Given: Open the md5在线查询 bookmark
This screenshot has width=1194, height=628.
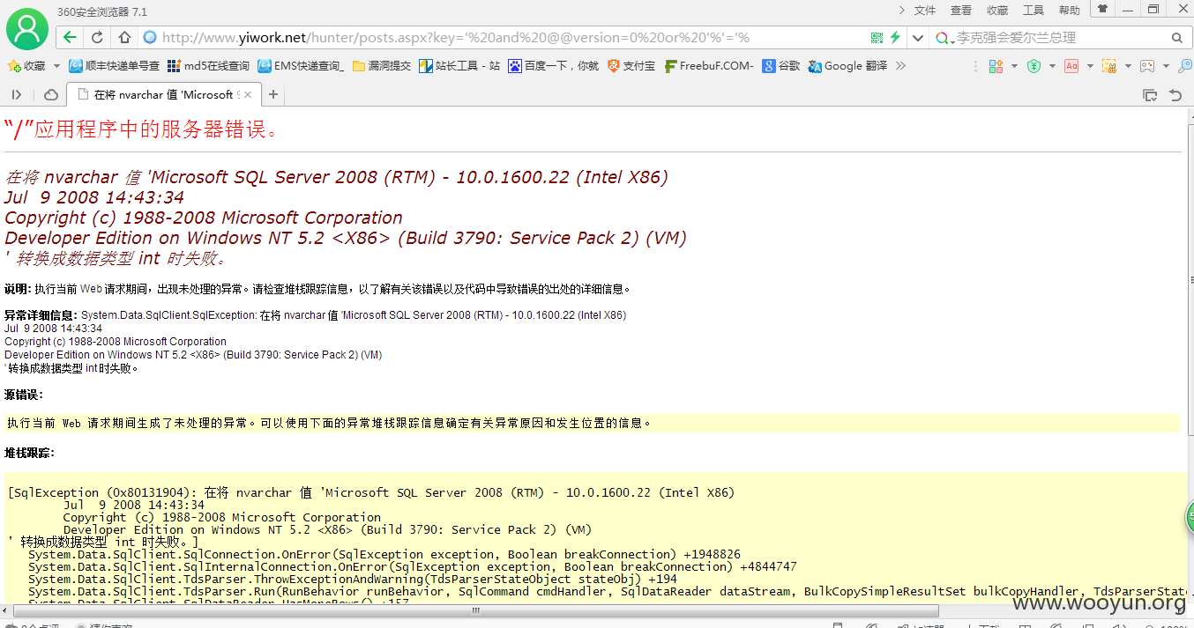Looking at the screenshot, I should point(208,66).
